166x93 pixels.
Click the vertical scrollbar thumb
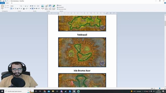pos(165,24)
